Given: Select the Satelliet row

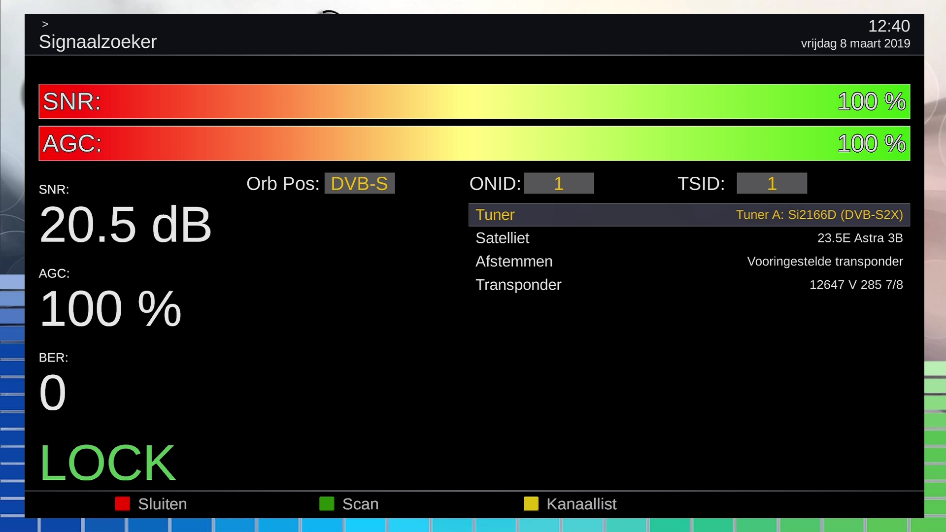Looking at the screenshot, I should 502,238.
